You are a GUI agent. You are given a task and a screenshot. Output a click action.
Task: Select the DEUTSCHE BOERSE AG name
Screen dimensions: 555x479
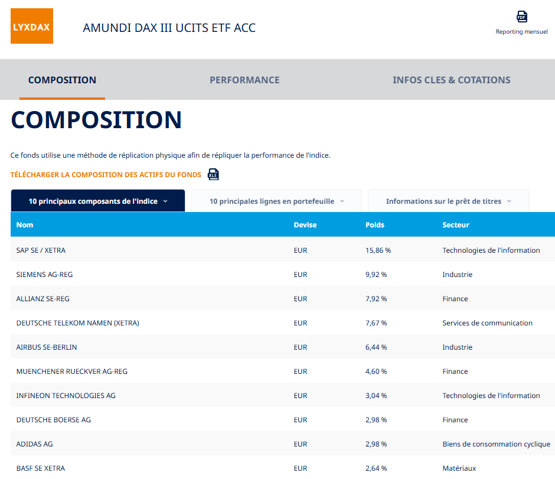(54, 420)
